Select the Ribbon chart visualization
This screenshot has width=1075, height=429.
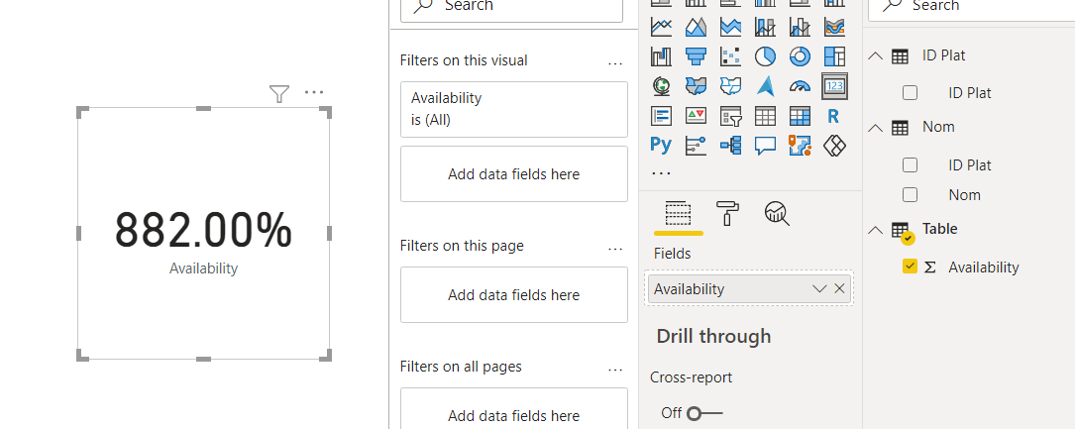(x=834, y=27)
